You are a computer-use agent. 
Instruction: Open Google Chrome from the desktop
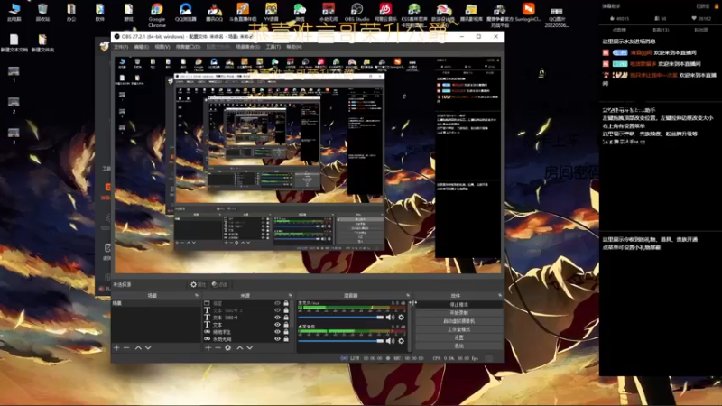point(156,14)
